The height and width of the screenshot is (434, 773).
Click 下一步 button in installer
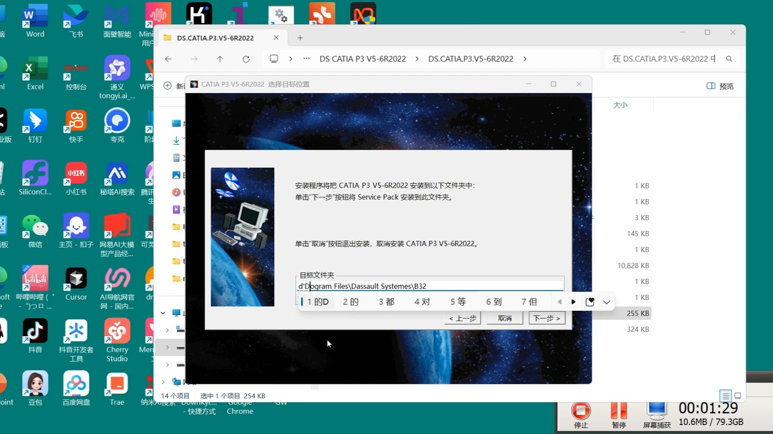547,318
